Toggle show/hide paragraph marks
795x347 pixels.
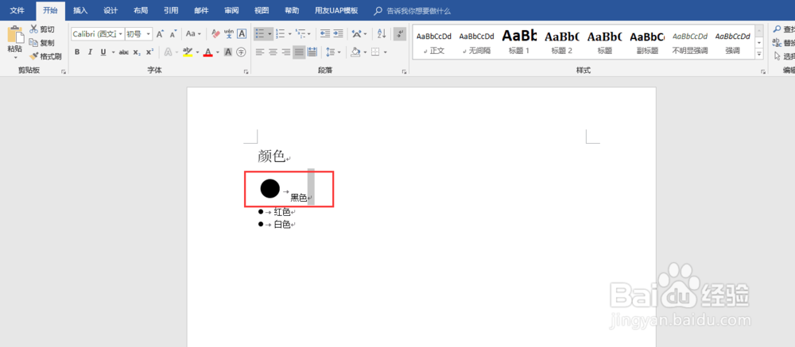pos(400,34)
